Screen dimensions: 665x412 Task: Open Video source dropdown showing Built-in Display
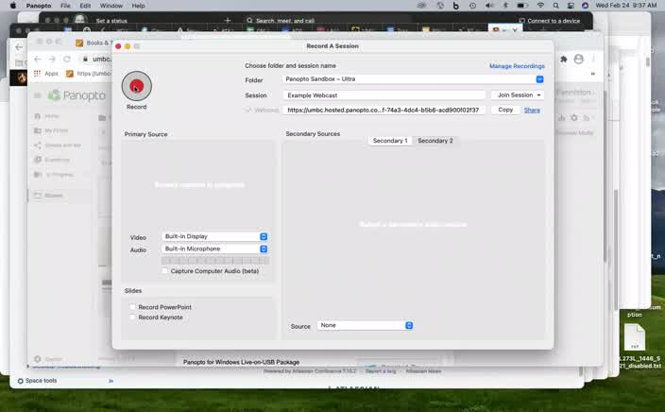(x=215, y=236)
